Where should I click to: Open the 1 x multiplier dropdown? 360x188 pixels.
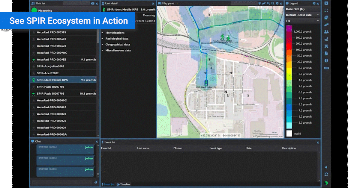[x=302, y=21]
